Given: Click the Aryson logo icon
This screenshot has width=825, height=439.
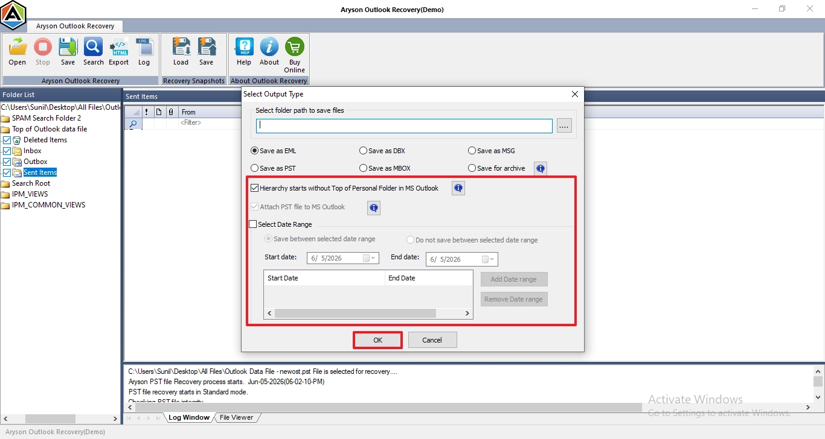Looking at the screenshot, I should pyautogui.click(x=13, y=15).
